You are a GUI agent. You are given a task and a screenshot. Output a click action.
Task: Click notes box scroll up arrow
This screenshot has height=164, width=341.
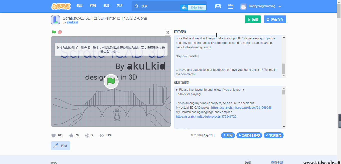(284, 88)
